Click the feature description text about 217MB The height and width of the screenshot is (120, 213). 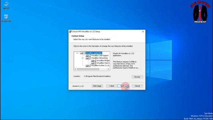pyautogui.click(x=126, y=65)
